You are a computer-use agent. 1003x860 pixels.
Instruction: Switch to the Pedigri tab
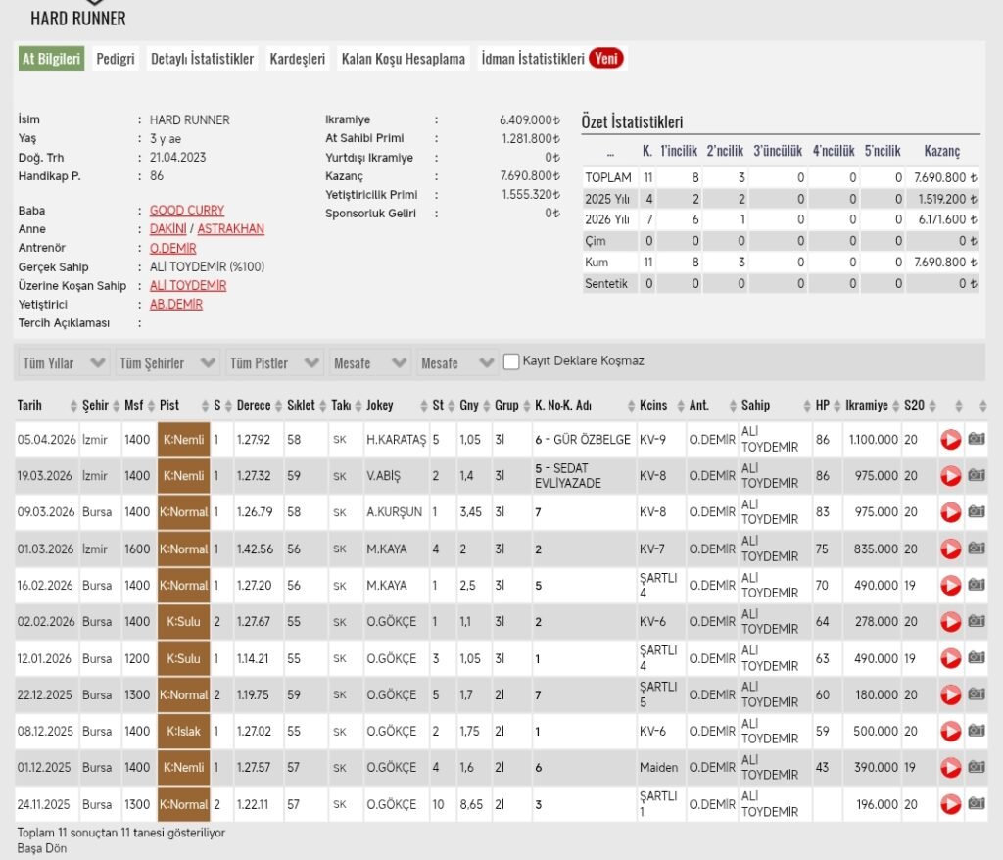(x=116, y=59)
